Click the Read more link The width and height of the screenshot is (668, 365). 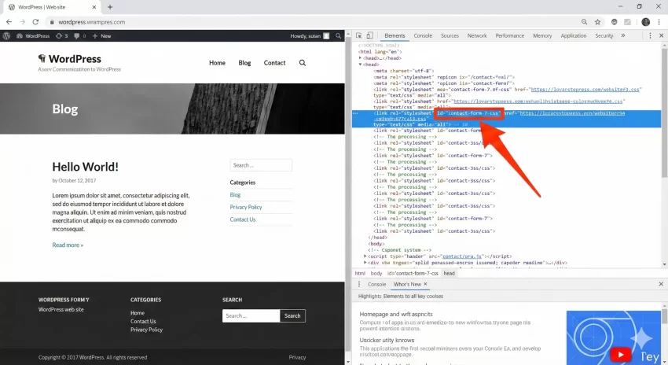(x=68, y=245)
